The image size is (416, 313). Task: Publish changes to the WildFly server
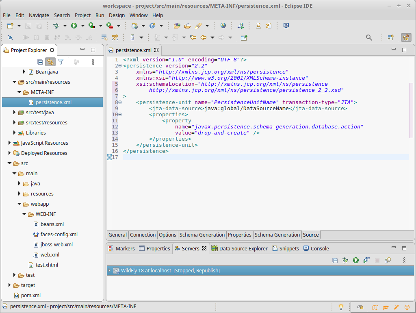click(x=388, y=260)
